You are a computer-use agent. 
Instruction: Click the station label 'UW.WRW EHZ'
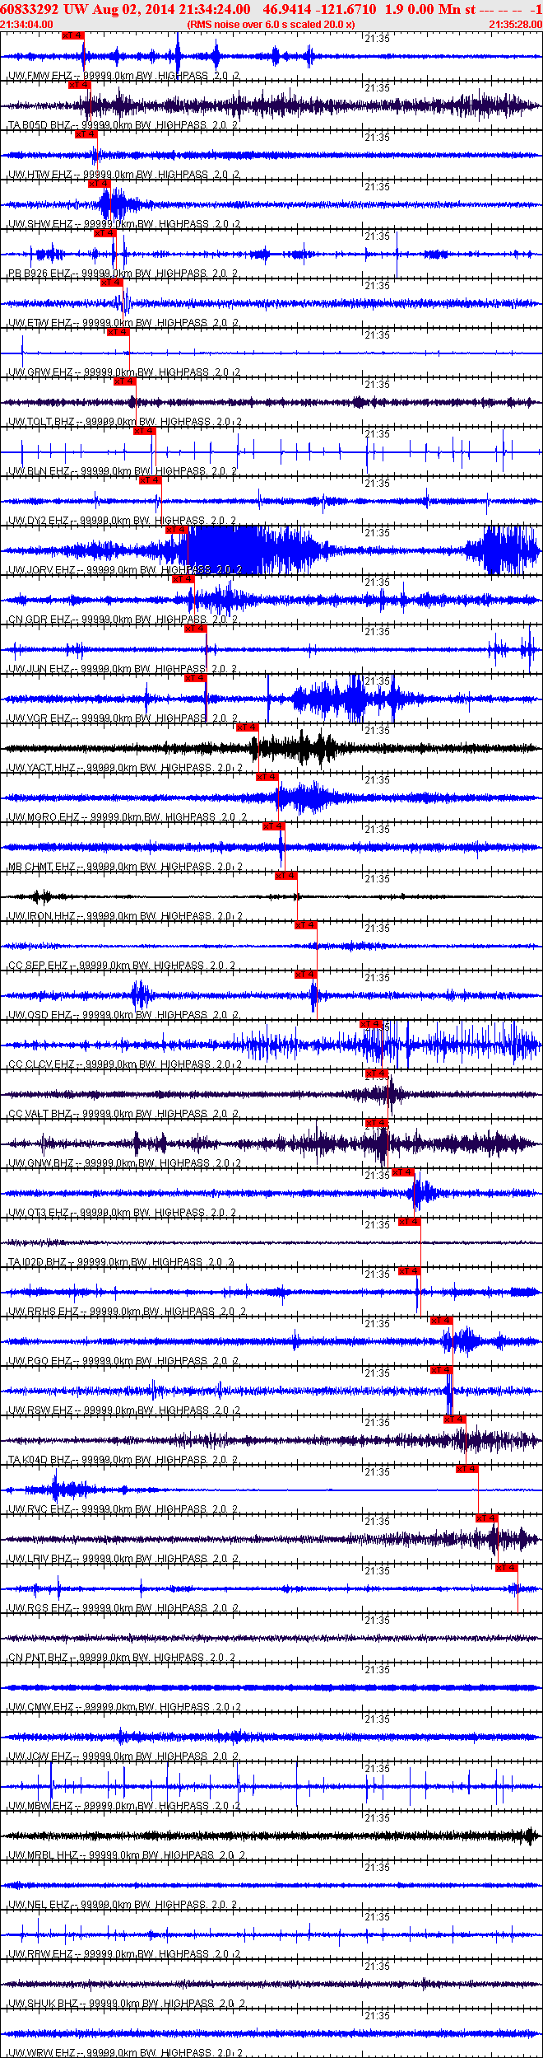(40, 2053)
